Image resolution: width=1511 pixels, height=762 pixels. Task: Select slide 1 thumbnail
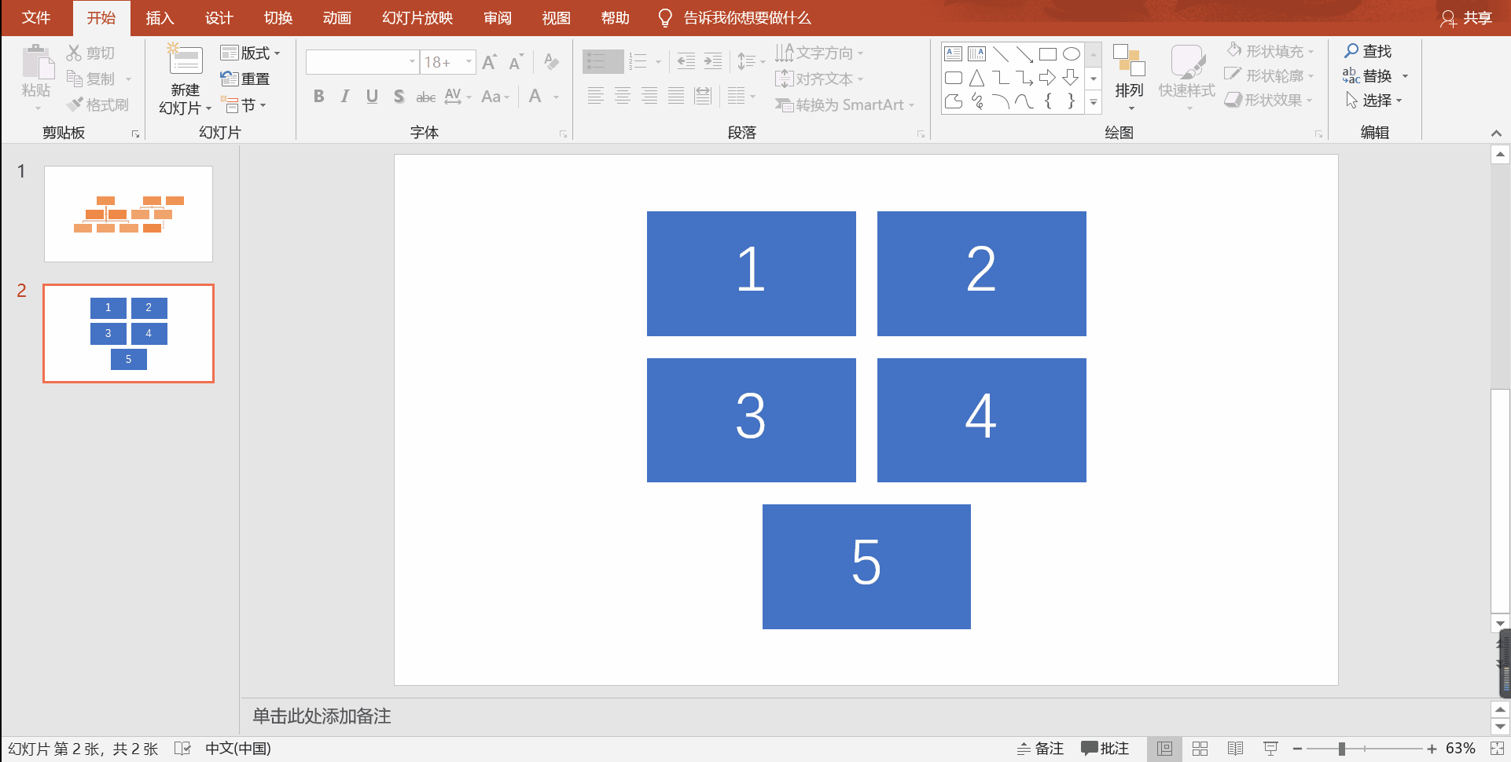tap(128, 214)
